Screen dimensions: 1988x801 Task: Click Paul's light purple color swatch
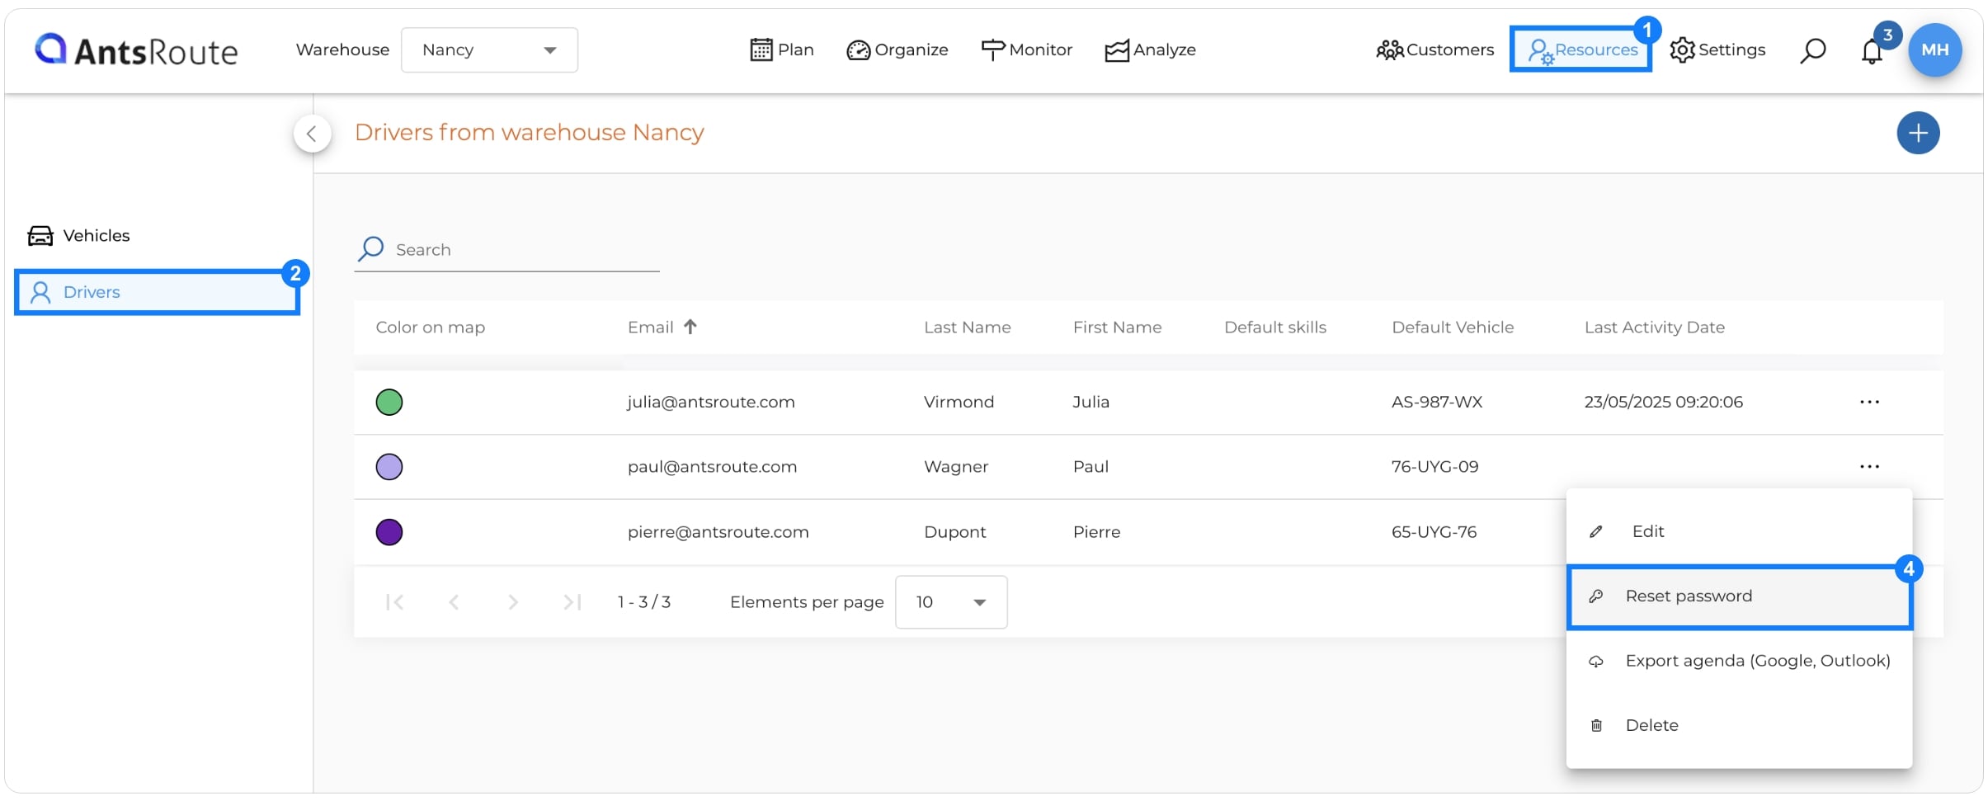pyautogui.click(x=389, y=467)
